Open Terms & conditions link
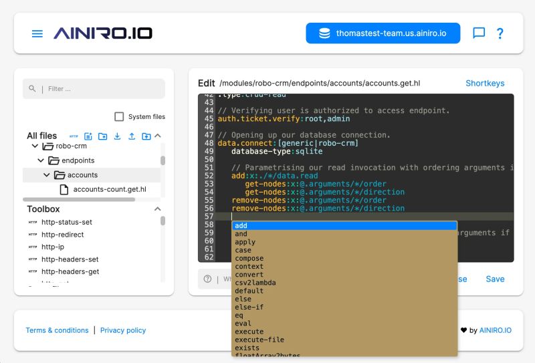The width and height of the screenshot is (535, 363). tap(57, 330)
